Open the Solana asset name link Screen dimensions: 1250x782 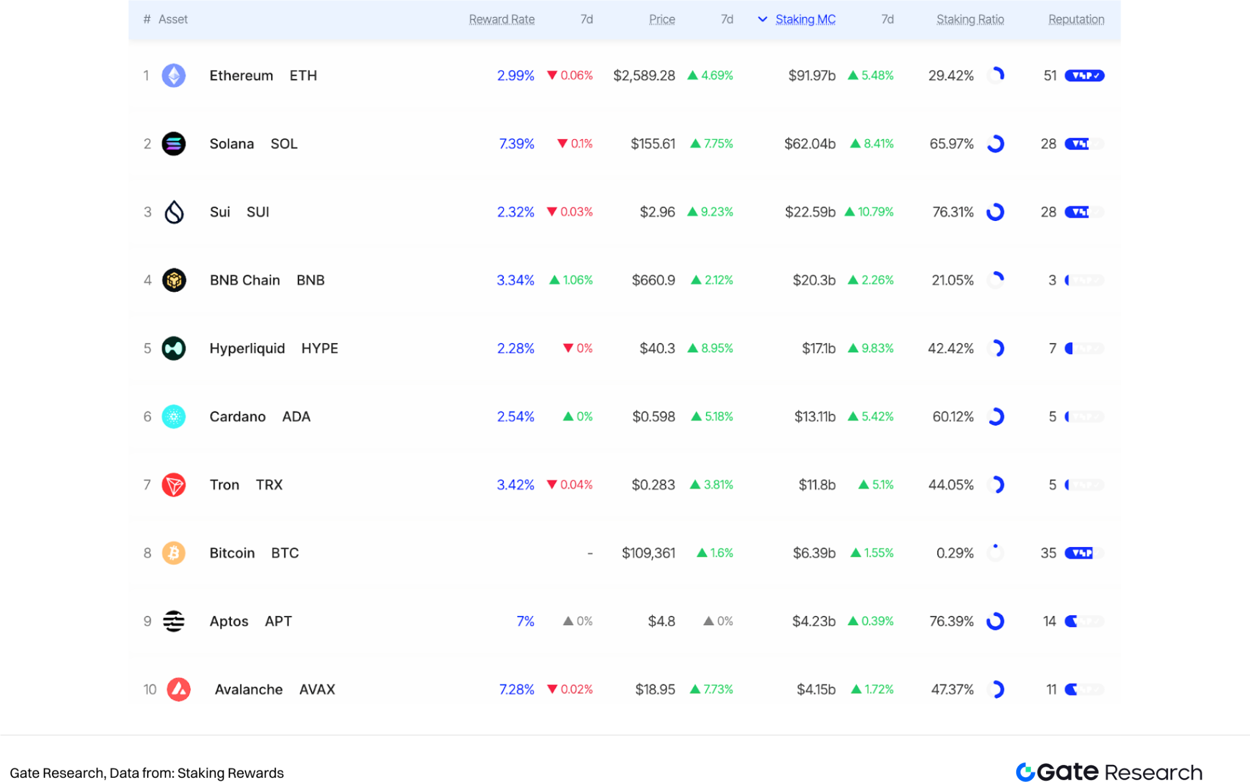pyautogui.click(x=231, y=144)
